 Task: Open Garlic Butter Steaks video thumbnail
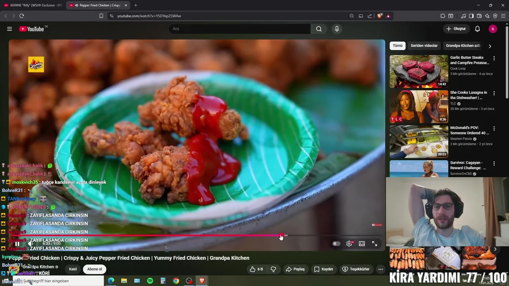point(419,71)
